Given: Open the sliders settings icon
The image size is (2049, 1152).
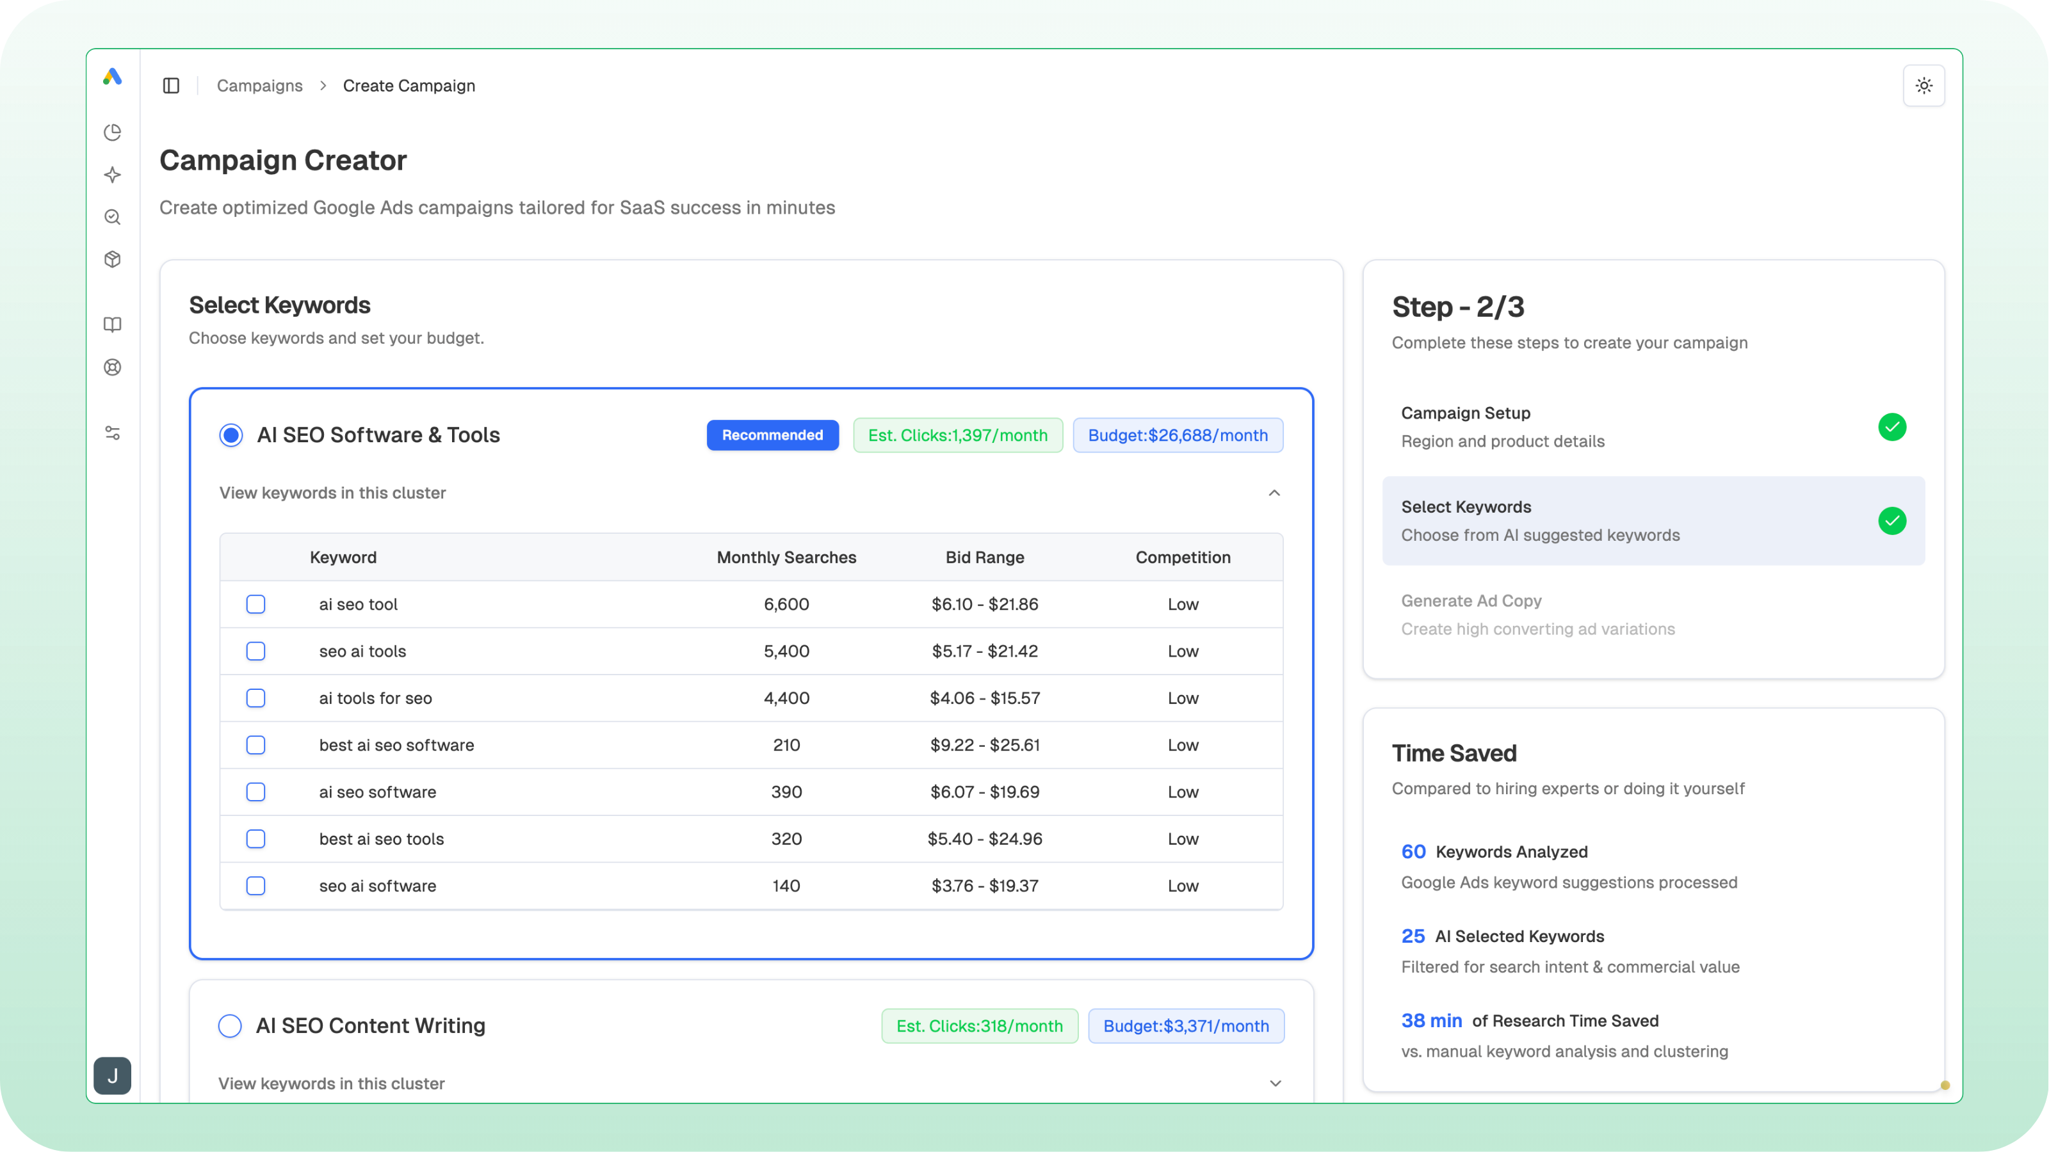Looking at the screenshot, I should (x=112, y=433).
